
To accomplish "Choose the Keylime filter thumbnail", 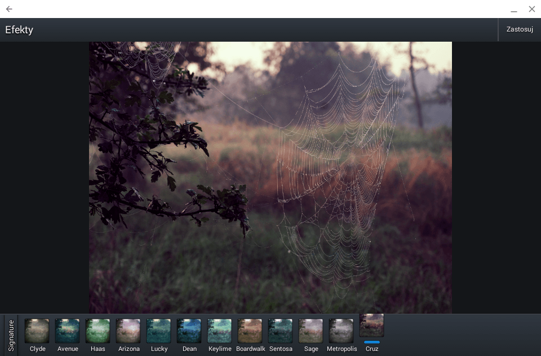I will [x=219, y=331].
